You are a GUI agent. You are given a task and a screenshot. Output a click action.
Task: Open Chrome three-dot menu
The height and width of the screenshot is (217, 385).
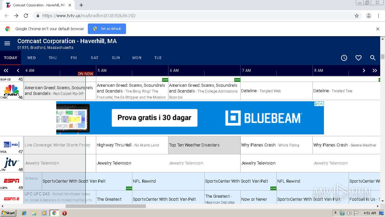click(x=379, y=16)
